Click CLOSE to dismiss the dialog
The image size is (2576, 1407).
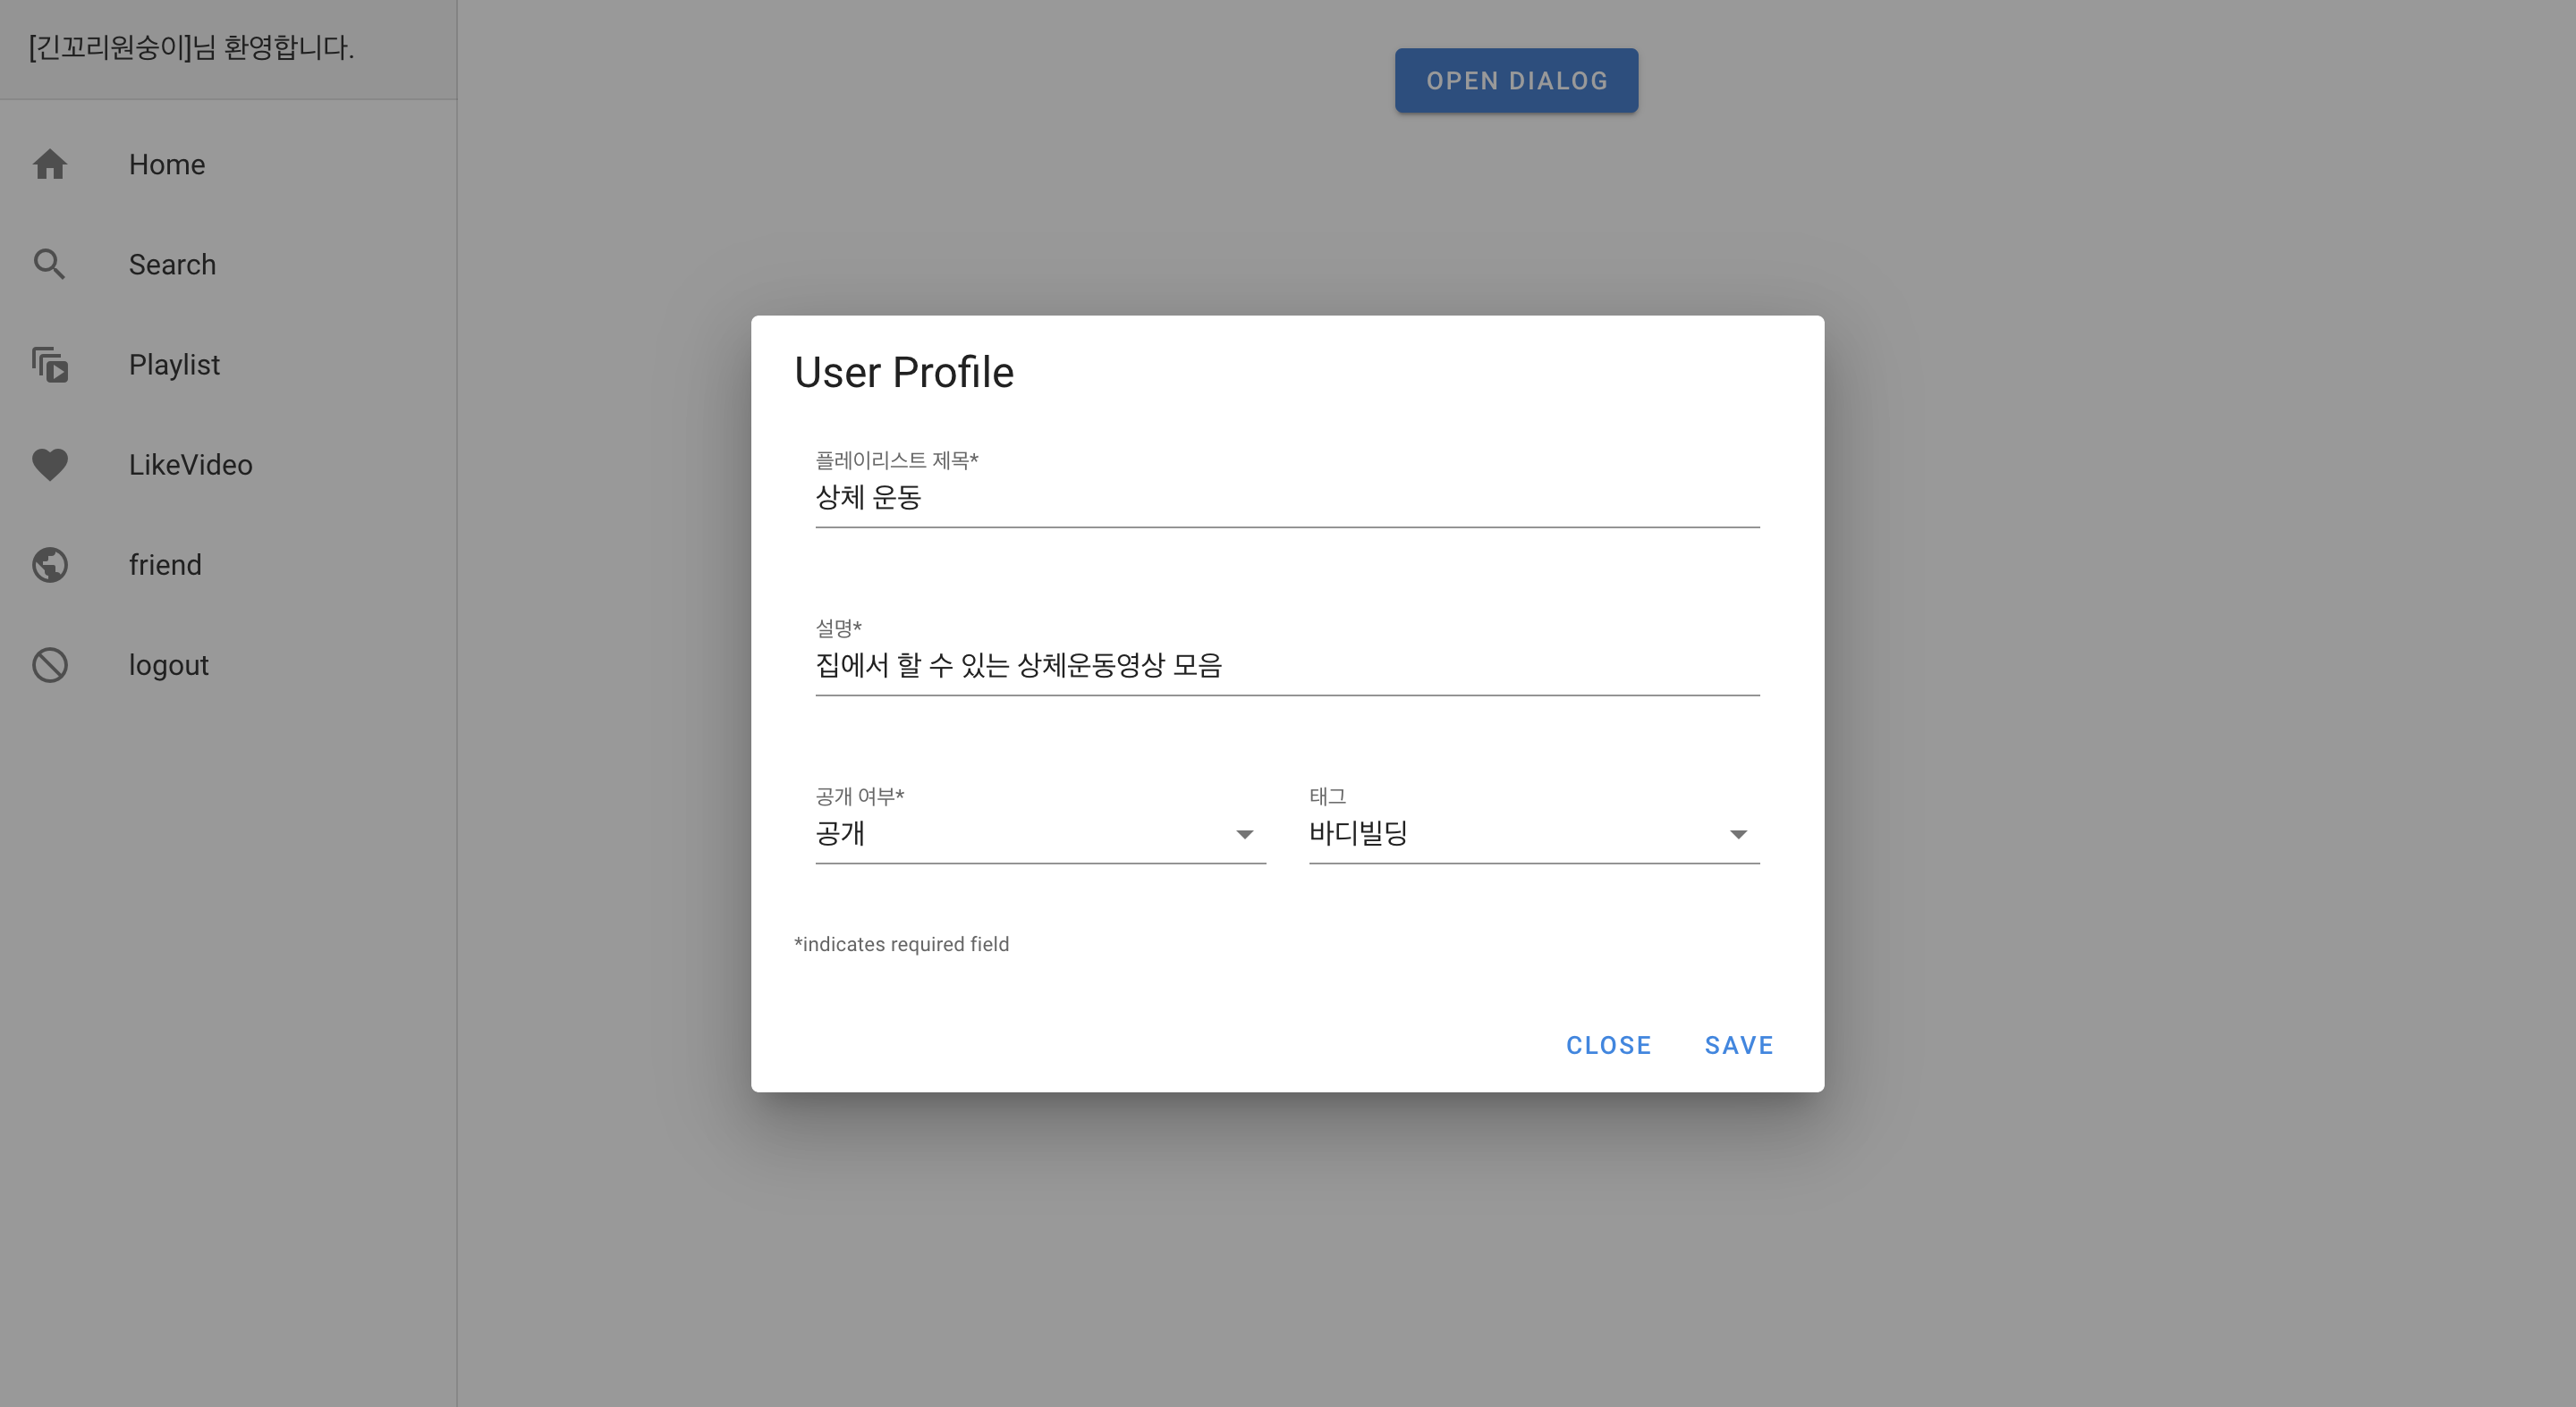click(x=1608, y=1044)
